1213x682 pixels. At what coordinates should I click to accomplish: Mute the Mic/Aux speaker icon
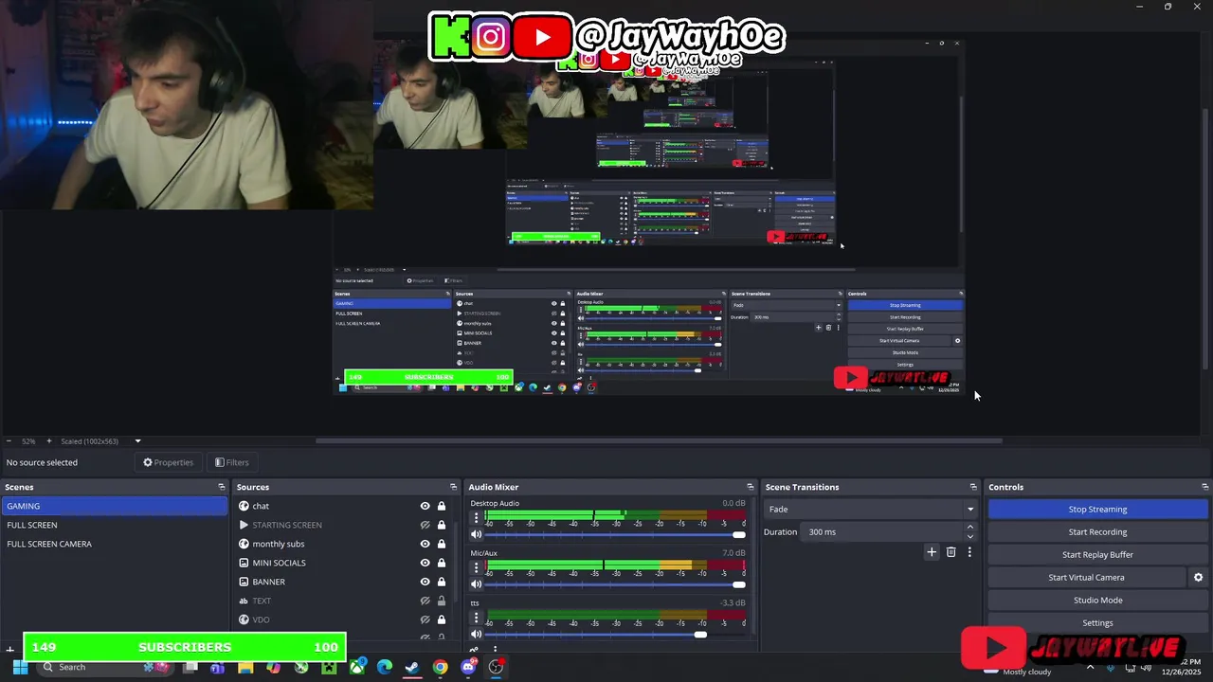pyautogui.click(x=477, y=584)
